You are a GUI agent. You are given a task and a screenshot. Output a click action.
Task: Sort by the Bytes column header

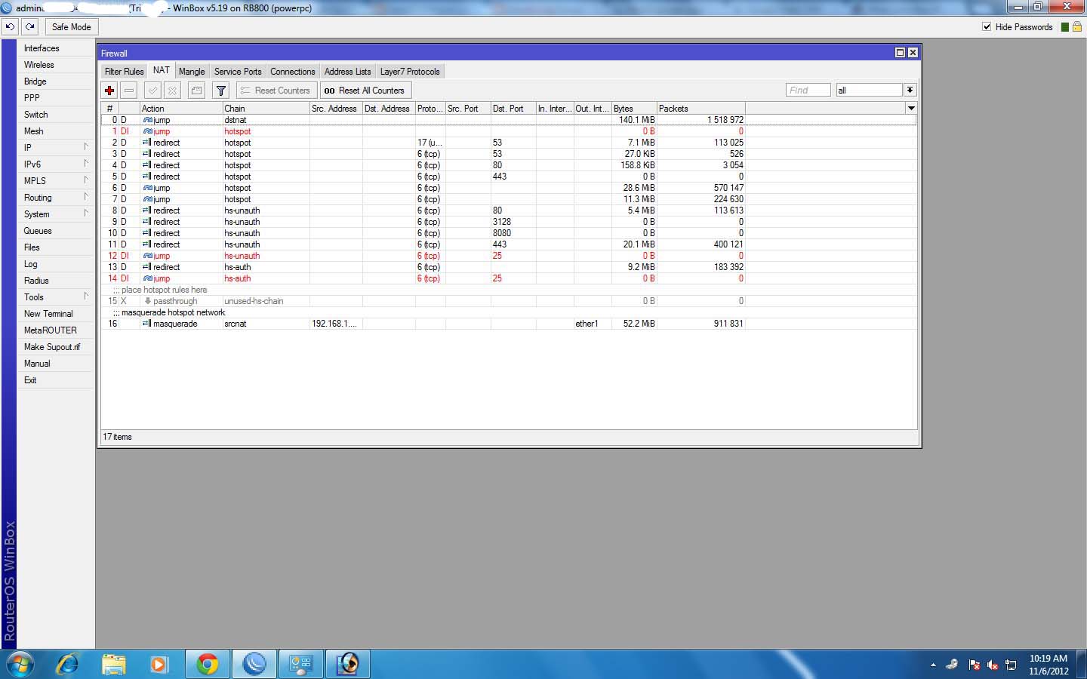click(634, 109)
